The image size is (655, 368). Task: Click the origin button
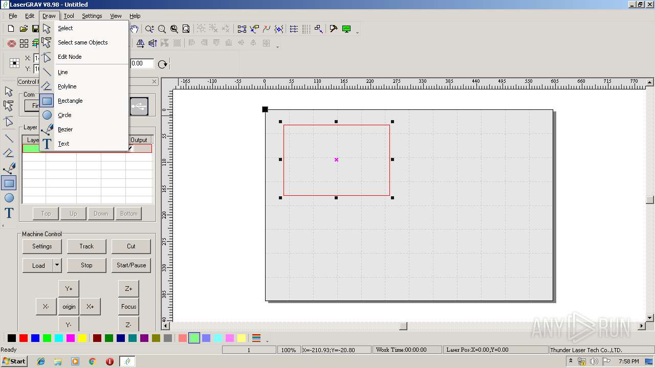(69, 307)
